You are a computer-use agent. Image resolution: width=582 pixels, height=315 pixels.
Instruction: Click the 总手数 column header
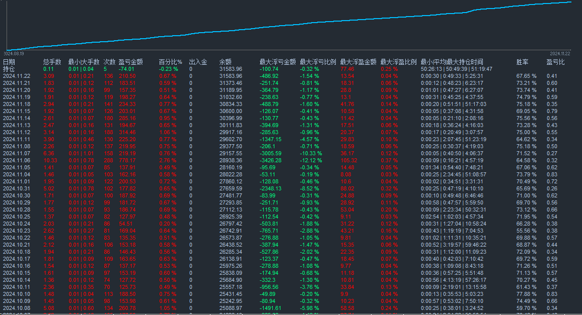pyautogui.click(x=52, y=62)
